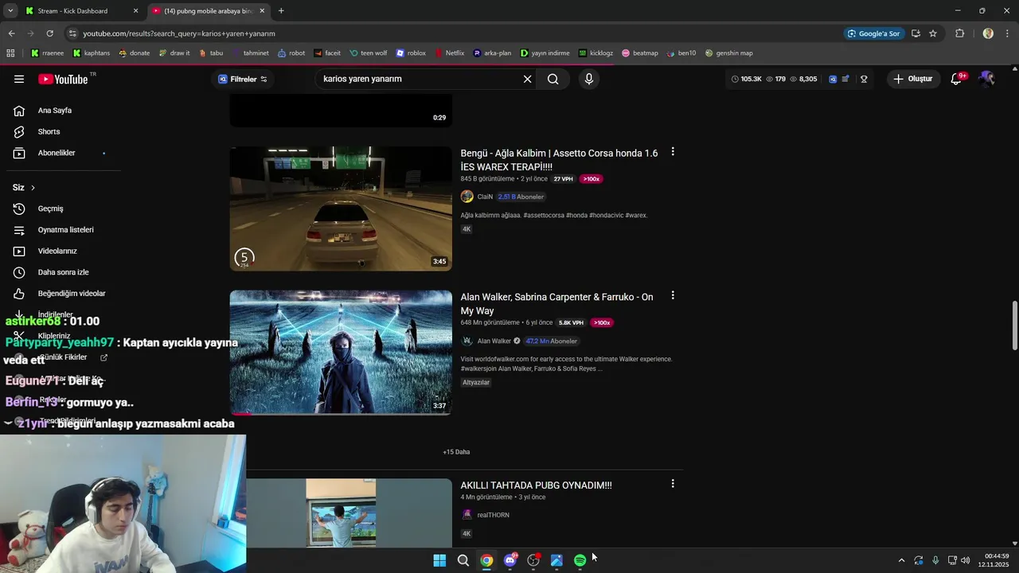Viewport: 1019px width, 573px height.
Task: Click the Google'a Sor lens button
Action: pos(873,33)
